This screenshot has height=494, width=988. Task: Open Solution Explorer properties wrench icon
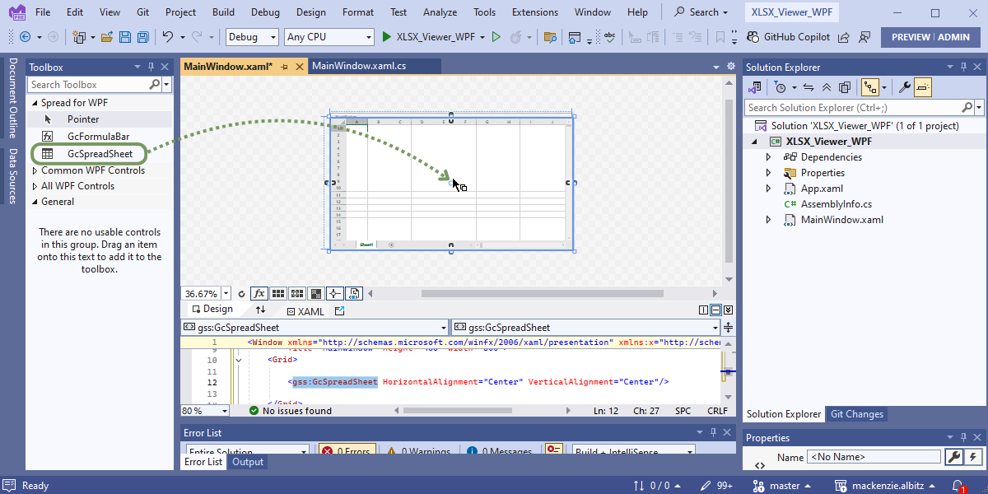point(903,87)
